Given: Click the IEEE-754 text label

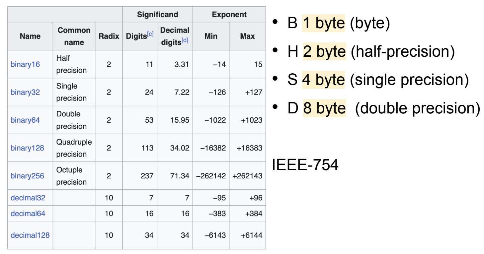Looking at the screenshot, I should coord(305,165).
